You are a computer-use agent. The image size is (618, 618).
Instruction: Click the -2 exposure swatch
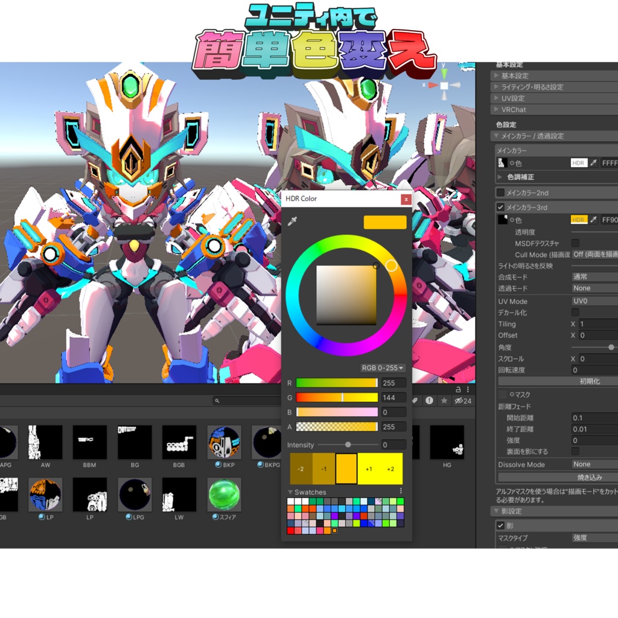(x=301, y=469)
